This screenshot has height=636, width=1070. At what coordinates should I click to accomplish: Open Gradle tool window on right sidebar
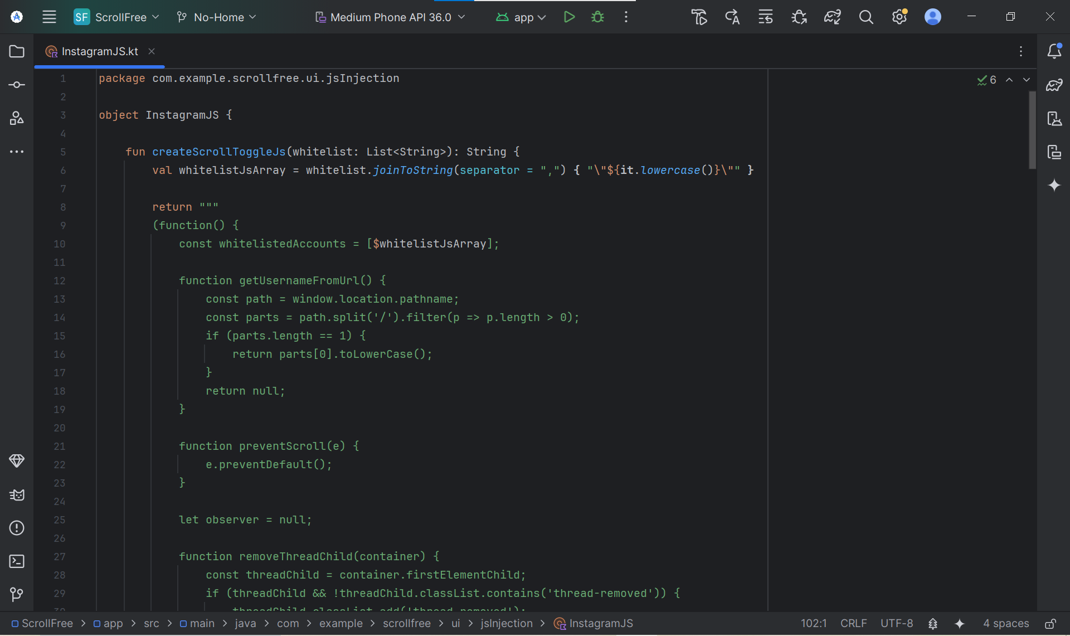[1054, 85]
